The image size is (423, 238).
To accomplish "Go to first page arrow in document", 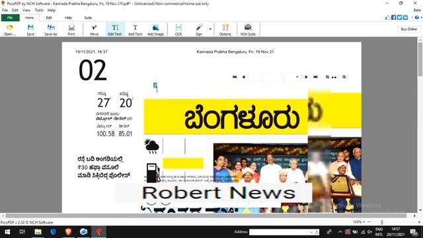I will point(235,77).
